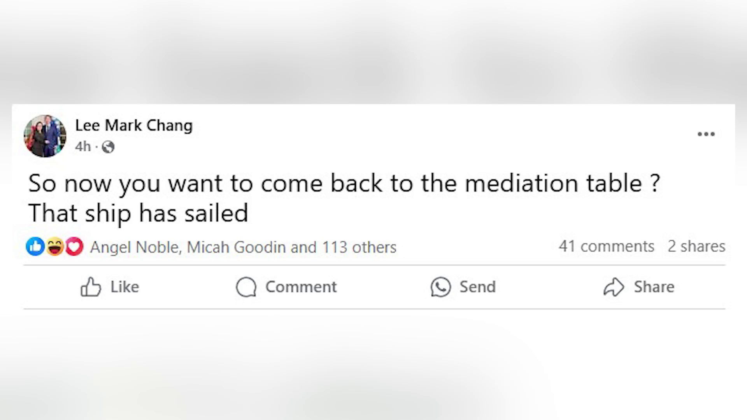Select the Send label text
The image size is (747, 420).
[x=477, y=287]
